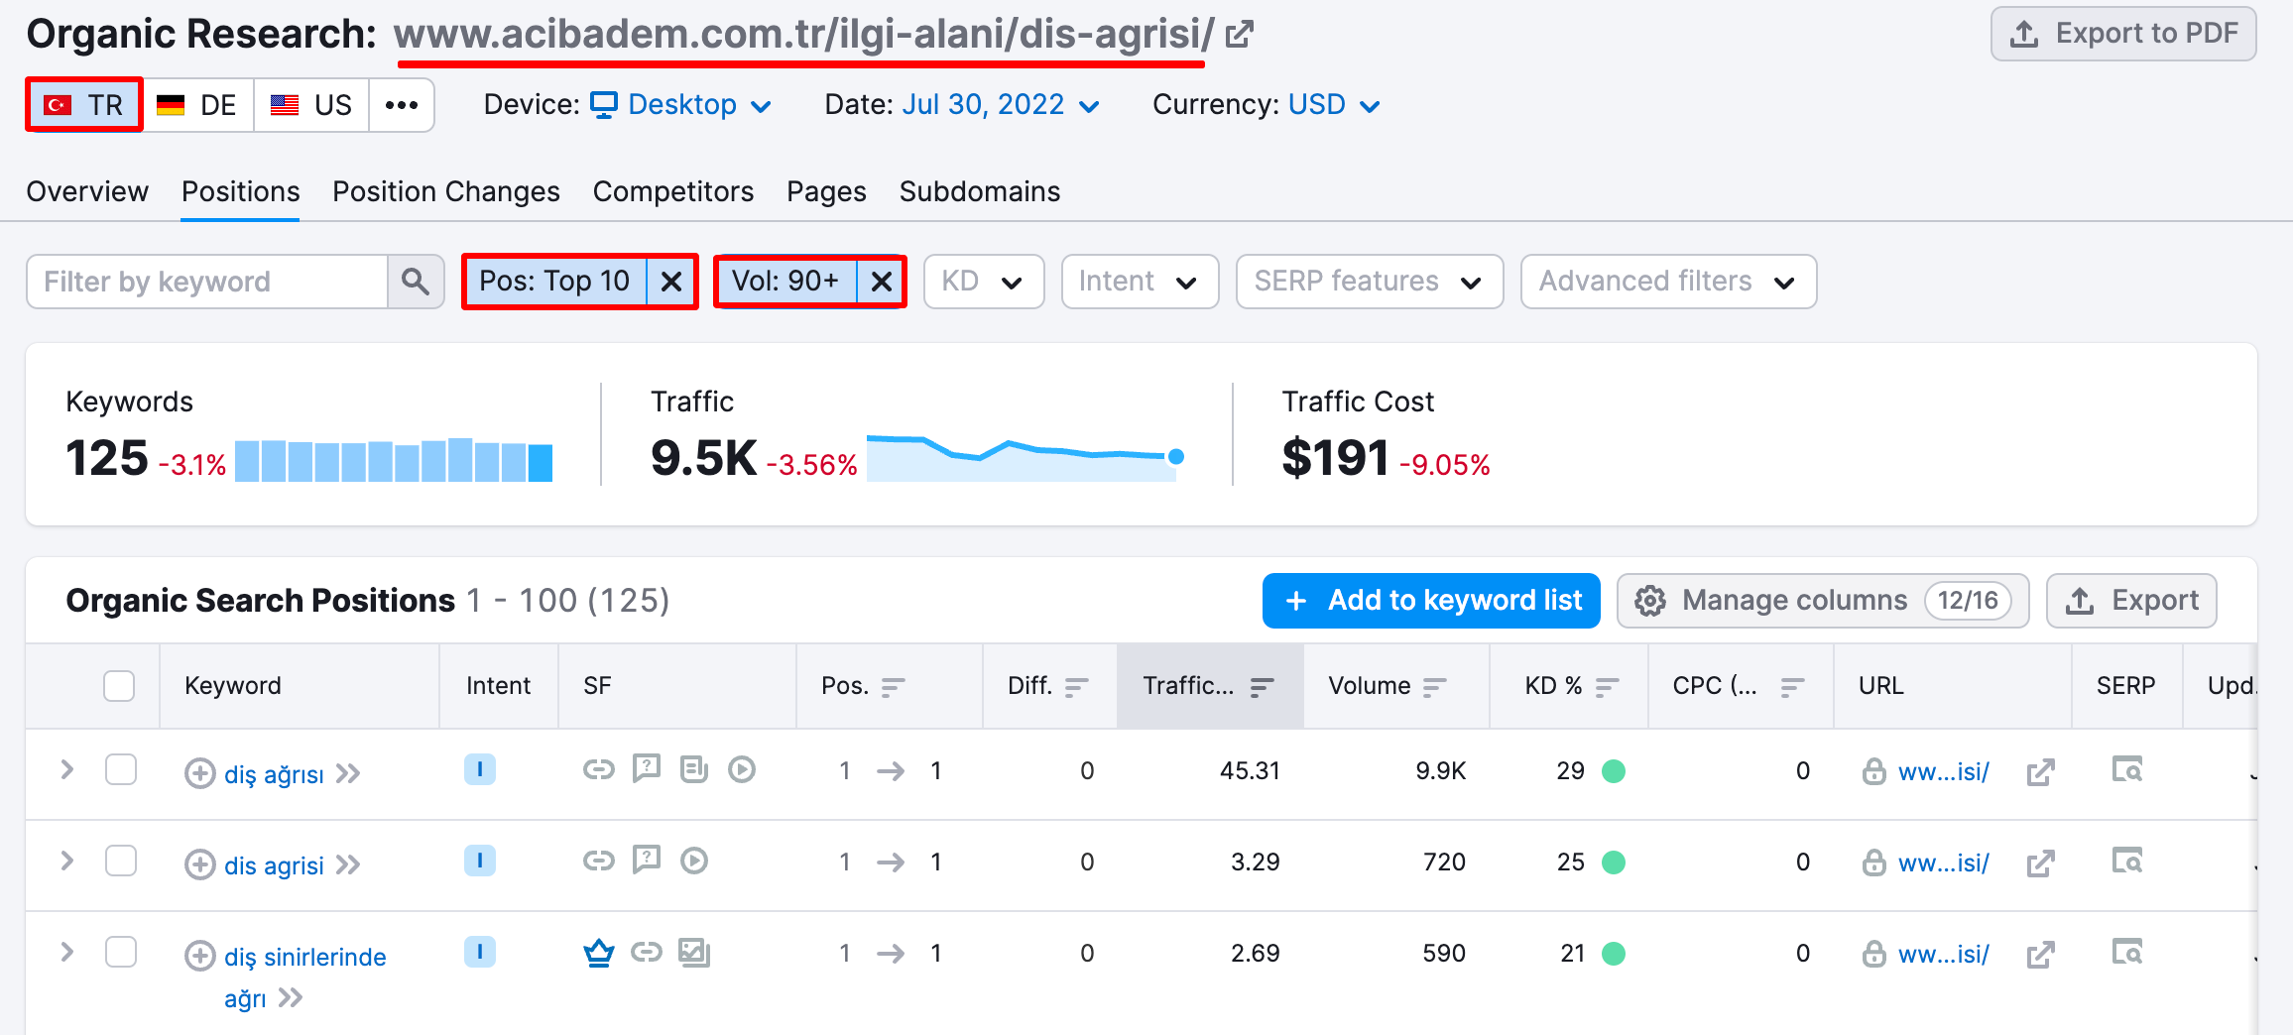Open external URL icon in diş ağrısı row
This screenshot has width=2293, height=1035.
point(2040,772)
